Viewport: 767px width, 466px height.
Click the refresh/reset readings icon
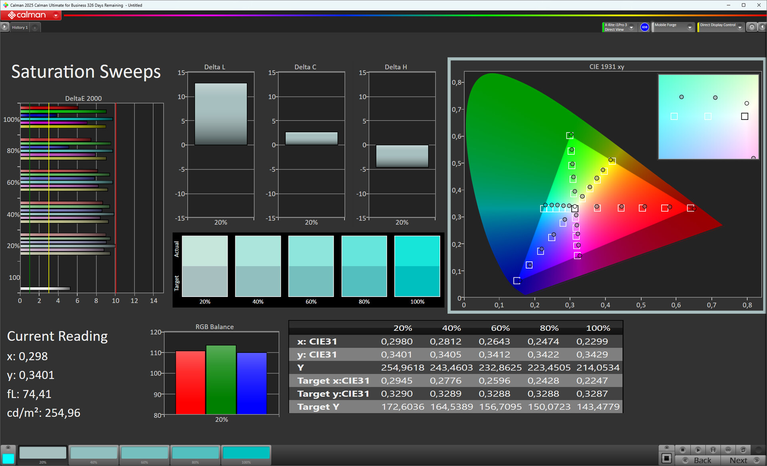tap(743, 450)
